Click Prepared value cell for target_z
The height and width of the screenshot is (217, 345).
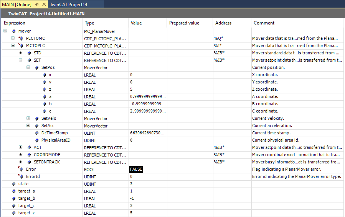pos(190,213)
